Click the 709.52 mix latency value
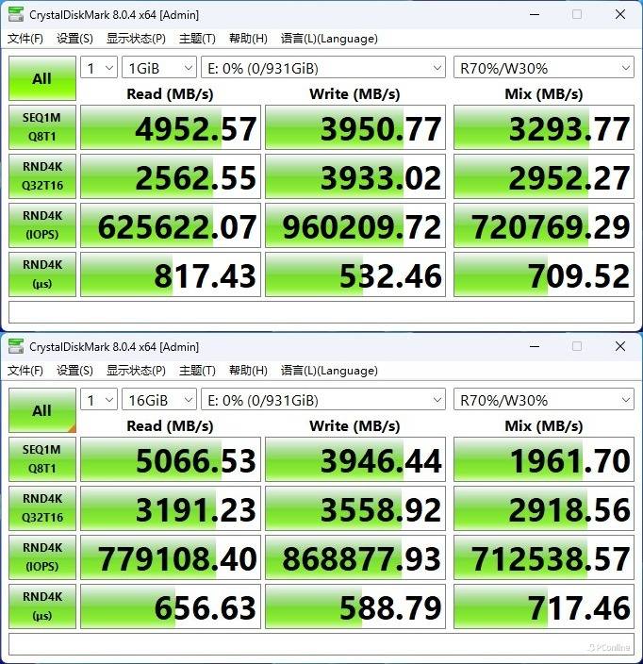The height and width of the screenshot is (664, 643). click(543, 274)
